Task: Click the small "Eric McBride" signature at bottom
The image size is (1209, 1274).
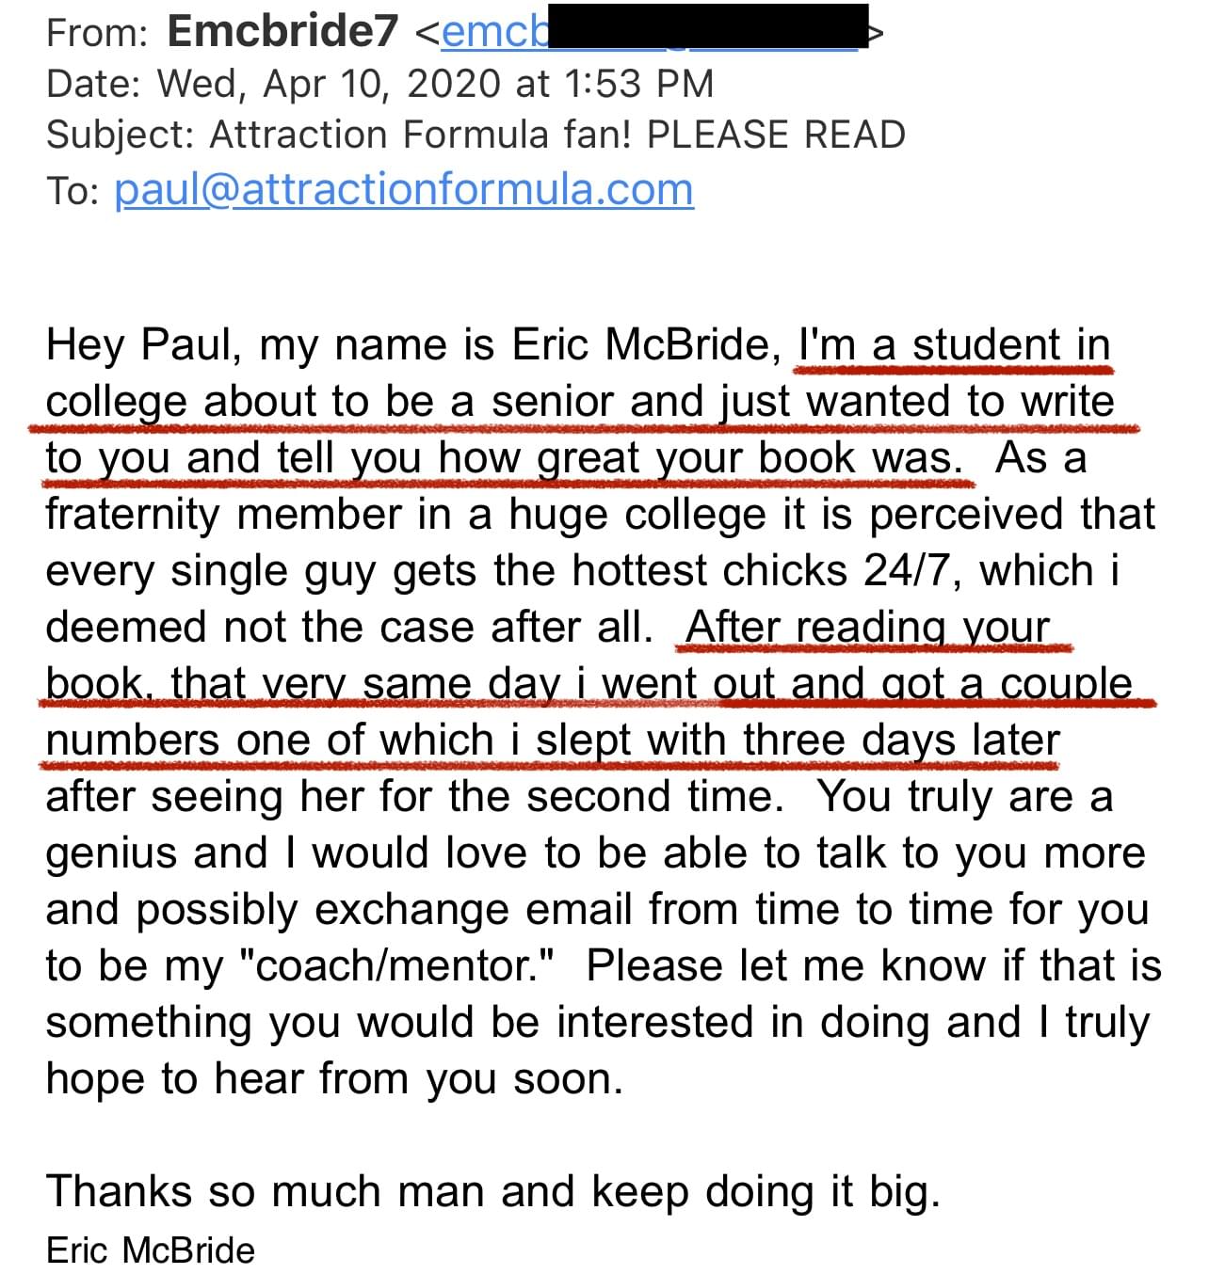Action: point(151,1250)
